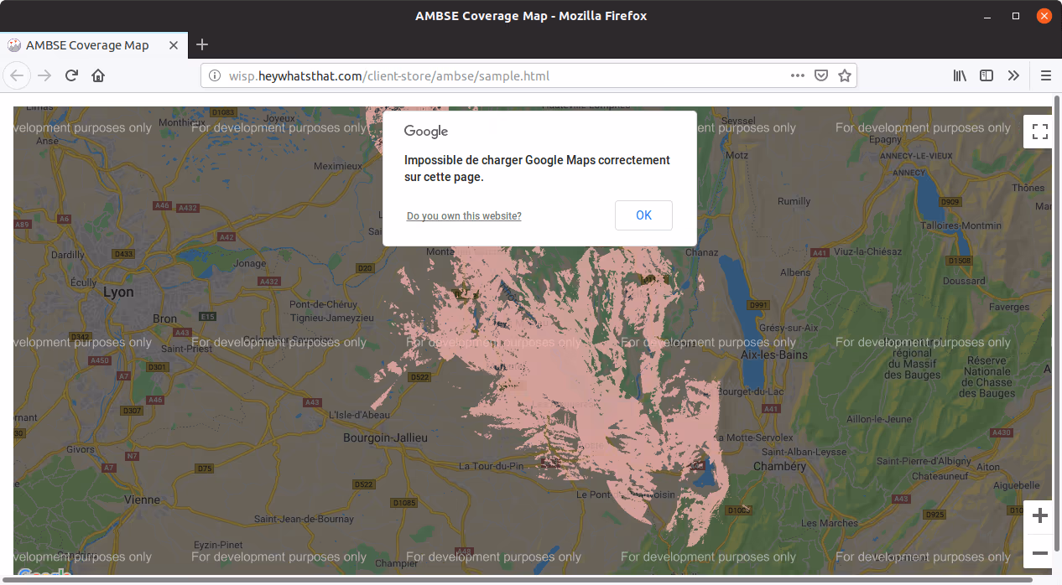Follow the 'Do you own this website?' link

(464, 216)
